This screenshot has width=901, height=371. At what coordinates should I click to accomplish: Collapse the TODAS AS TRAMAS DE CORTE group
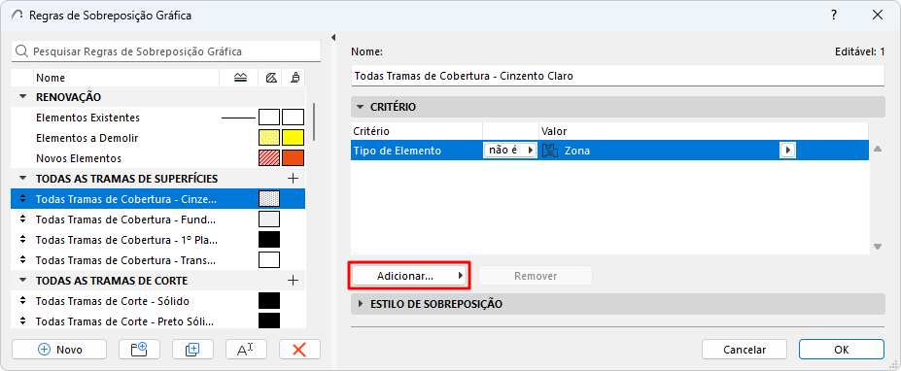[23, 281]
